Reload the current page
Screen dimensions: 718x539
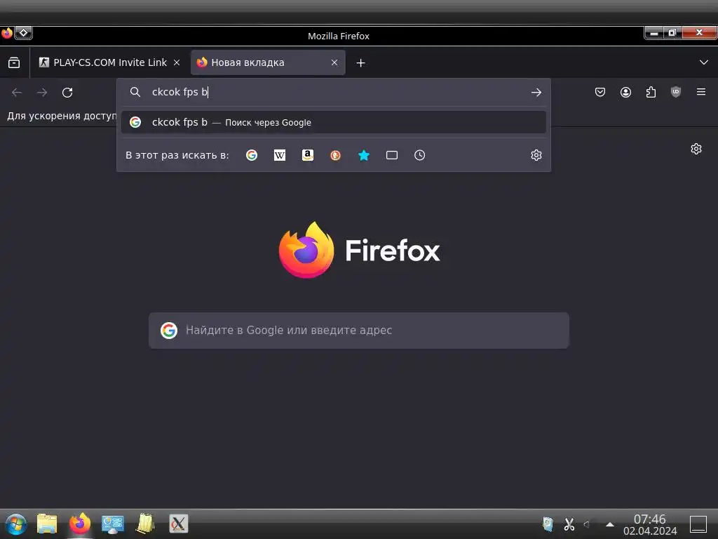pyautogui.click(x=67, y=93)
